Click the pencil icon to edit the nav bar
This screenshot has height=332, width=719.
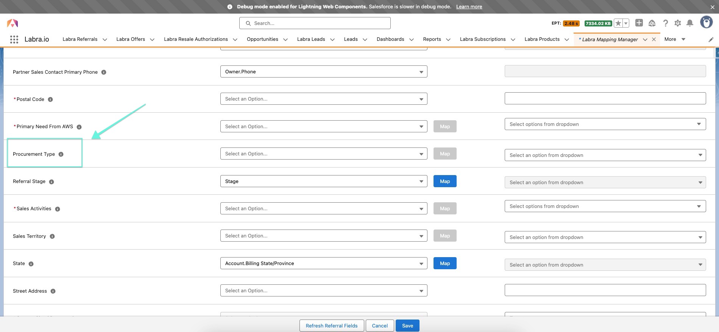pos(711,39)
